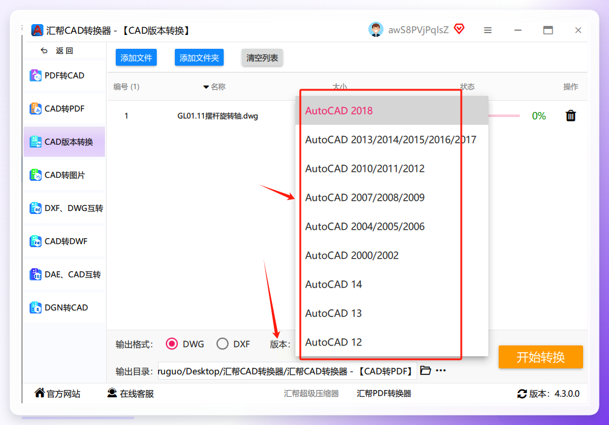
Task: Click the 在线客服 person icon
Action: [112, 393]
